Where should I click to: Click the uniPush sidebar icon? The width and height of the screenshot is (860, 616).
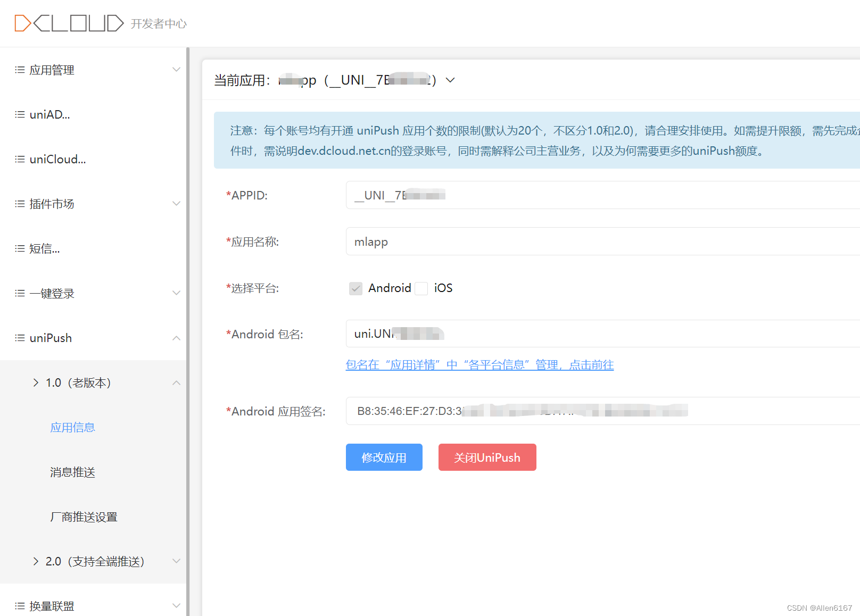tap(19, 338)
